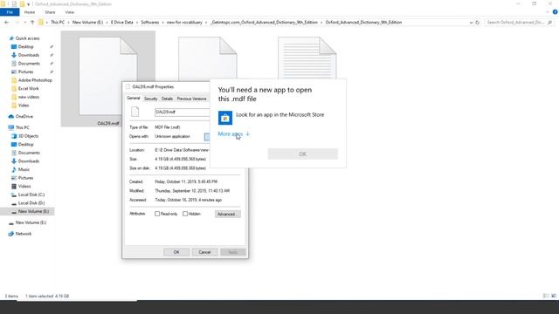Screen dimensions: 559x314
Task: Click the file name field OALD9.mdf
Action: (182, 112)
